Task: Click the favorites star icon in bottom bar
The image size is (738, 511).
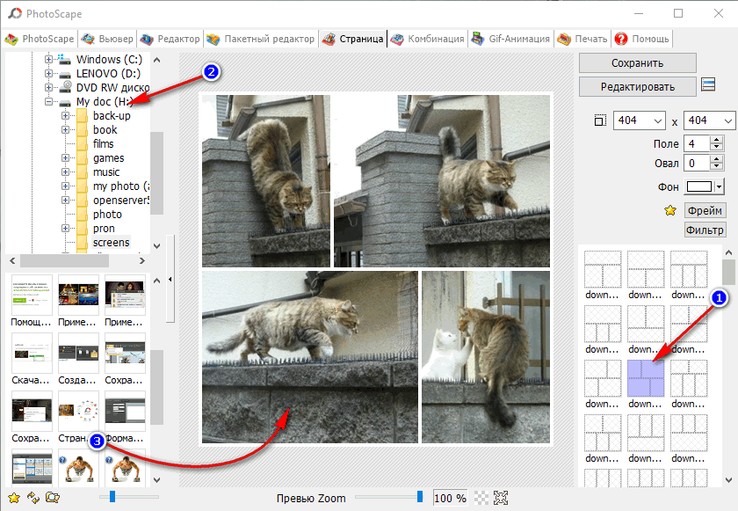Action: 13,498
